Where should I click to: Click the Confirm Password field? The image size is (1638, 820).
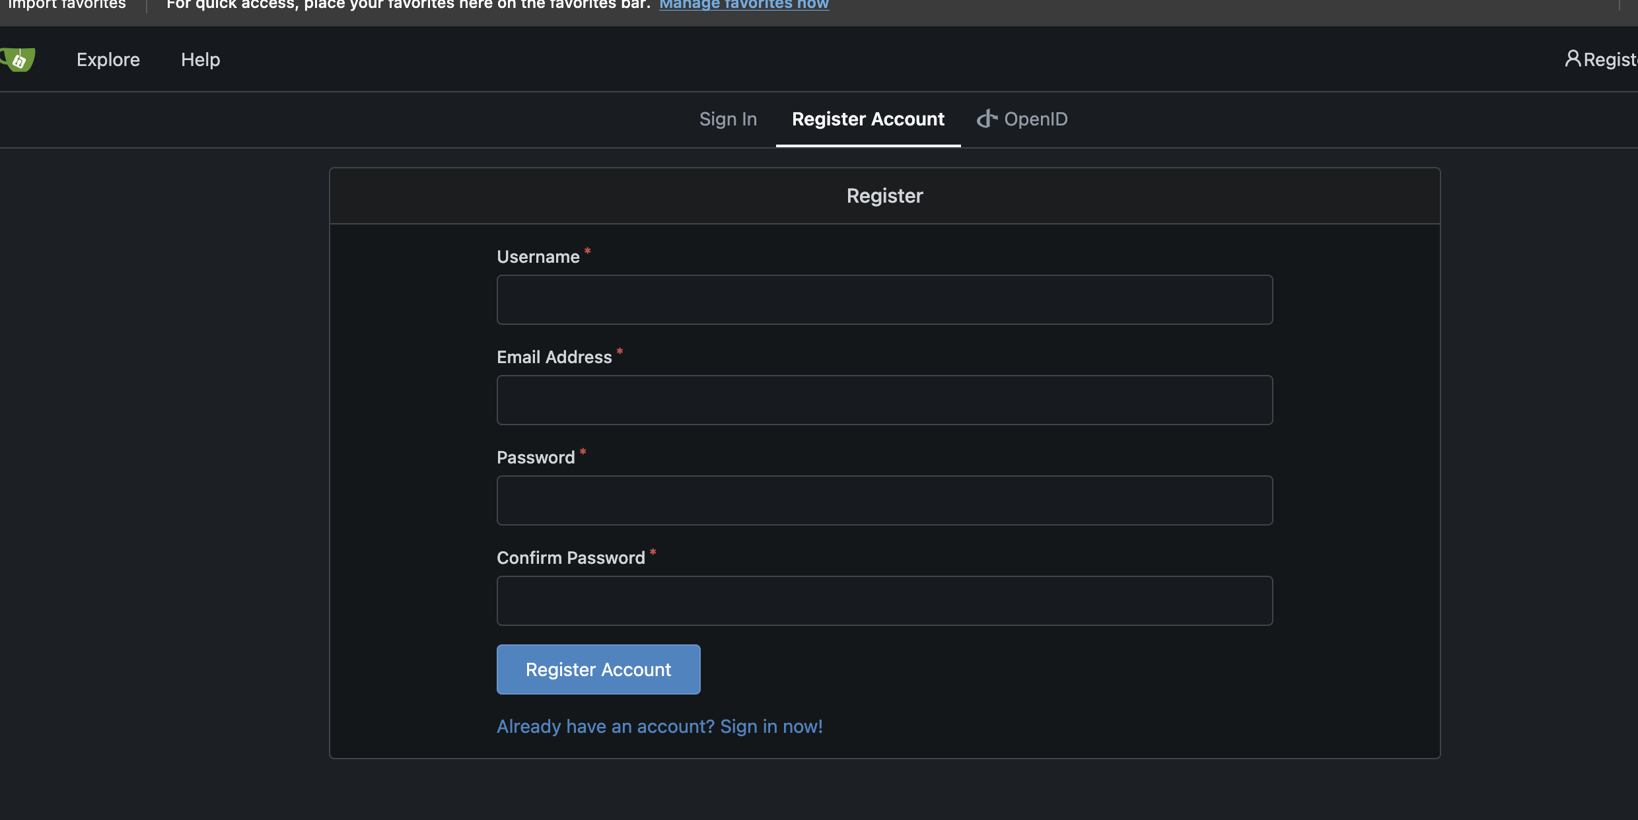click(884, 601)
